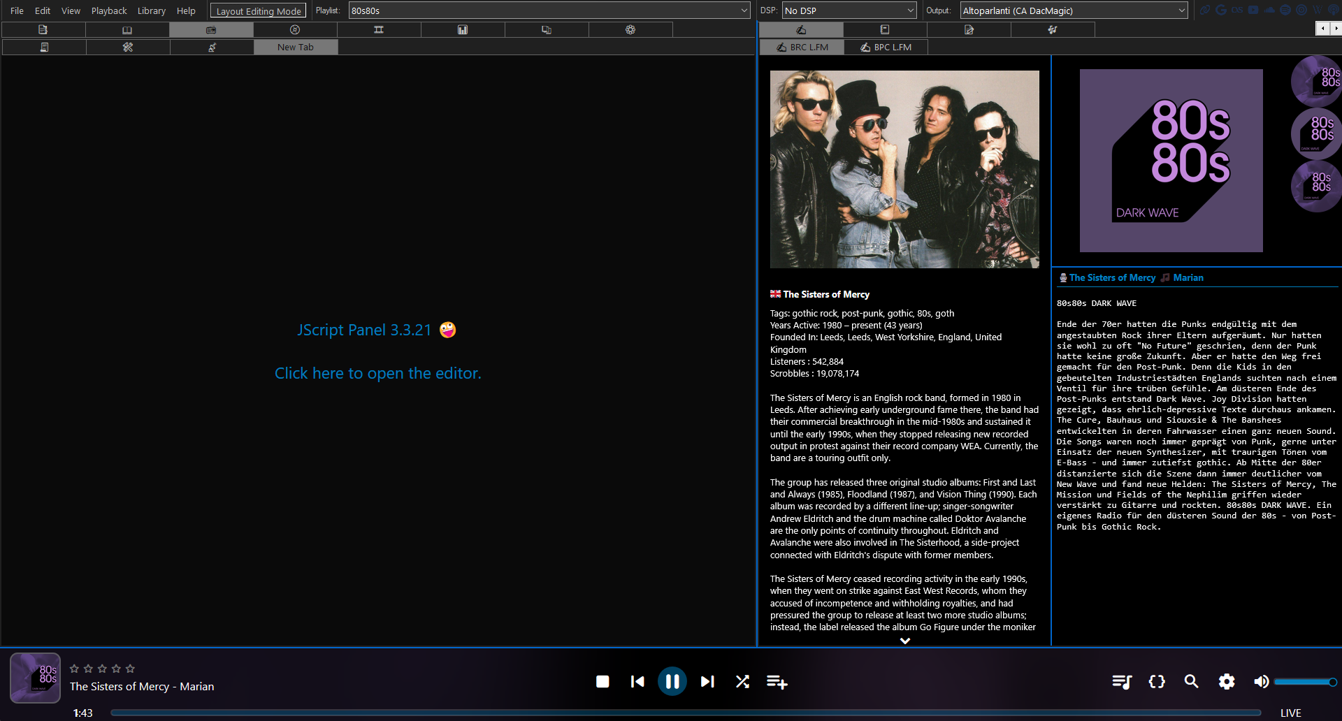
Task: Open the gear icon tab in the top row
Action: [630, 29]
